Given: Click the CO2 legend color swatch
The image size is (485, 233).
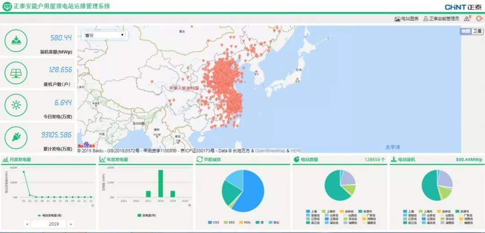Looking at the screenshot, I should [210, 222].
